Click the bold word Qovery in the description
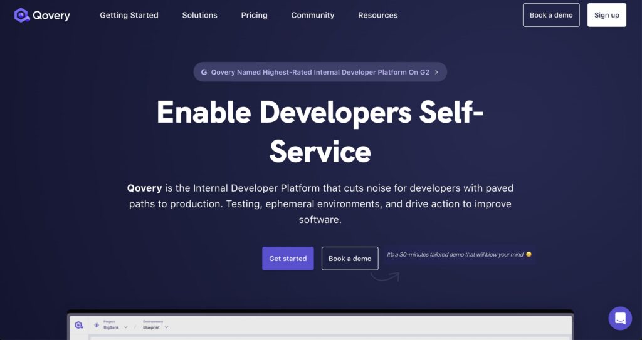This screenshot has height=340, width=642. pyautogui.click(x=145, y=188)
